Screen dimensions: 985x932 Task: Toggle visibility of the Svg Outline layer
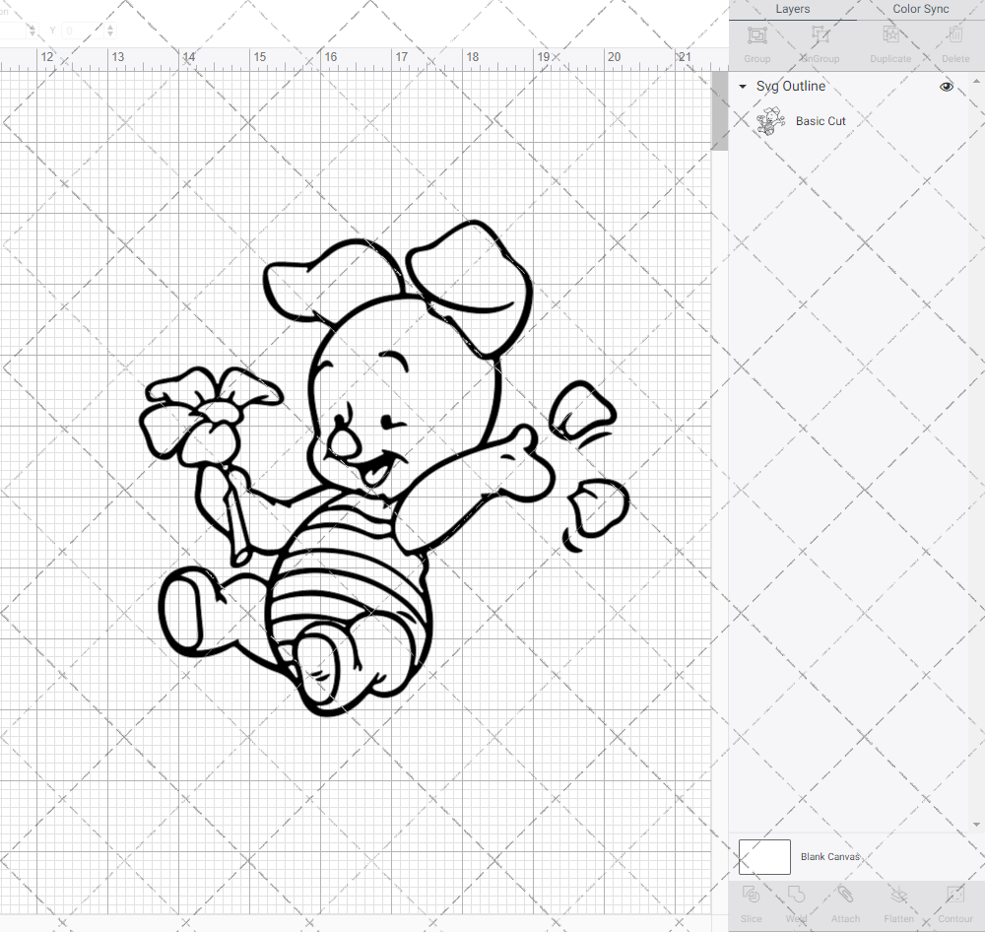click(946, 87)
